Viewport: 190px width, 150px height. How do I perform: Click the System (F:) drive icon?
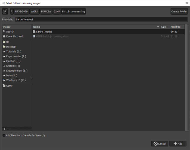4,66
